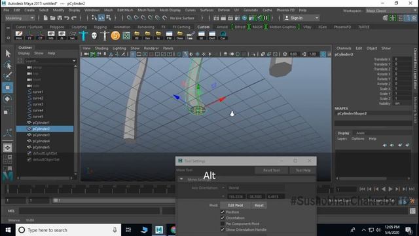This screenshot has width=419, height=236.
Task: Click the Windows search box
Action: tap(68, 230)
